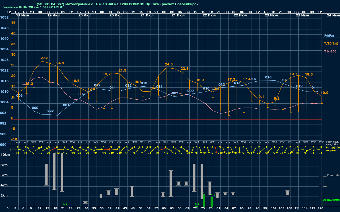This screenshot has width=340, height=212.
Task: Click the 17.2 temperature value
Action: click(x=231, y=79)
